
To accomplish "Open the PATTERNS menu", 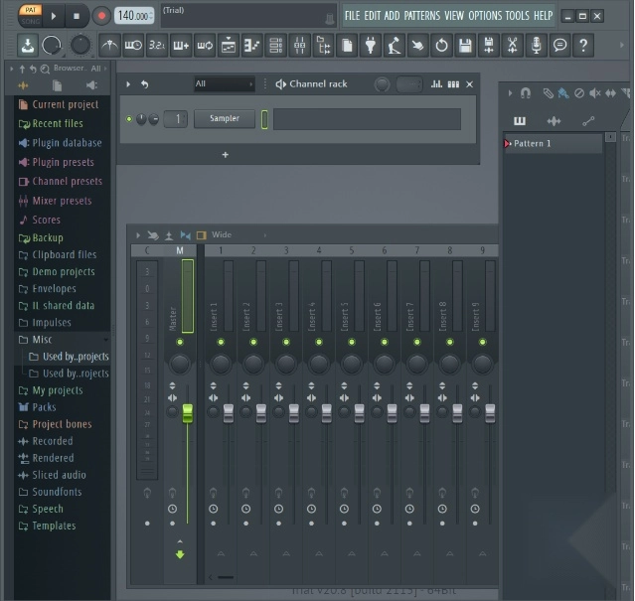I will 421,16.
